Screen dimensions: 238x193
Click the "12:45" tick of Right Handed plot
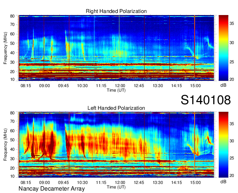tap(139, 86)
